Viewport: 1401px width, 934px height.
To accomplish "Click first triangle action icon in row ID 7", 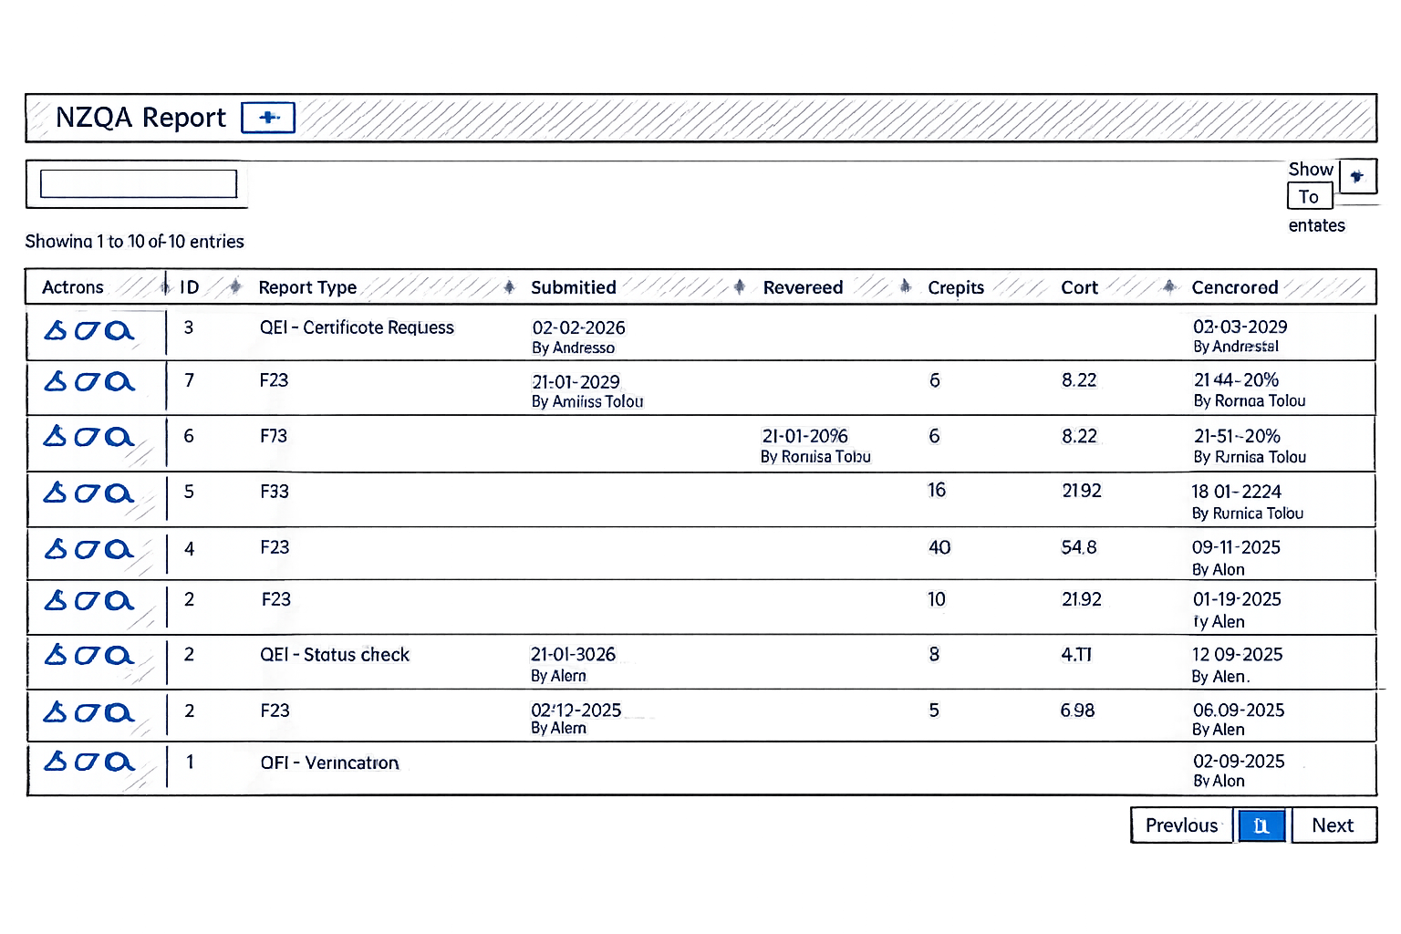I will (56, 381).
